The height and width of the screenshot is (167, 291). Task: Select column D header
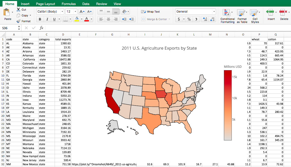63,35
